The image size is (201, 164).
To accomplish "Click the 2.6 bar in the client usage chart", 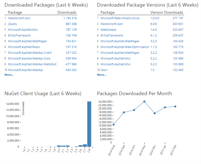I will point(81,146).
